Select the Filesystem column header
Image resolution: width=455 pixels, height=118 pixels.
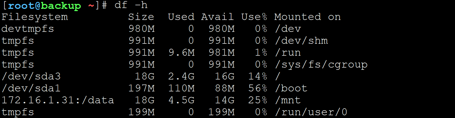pyautogui.click(x=35, y=17)
